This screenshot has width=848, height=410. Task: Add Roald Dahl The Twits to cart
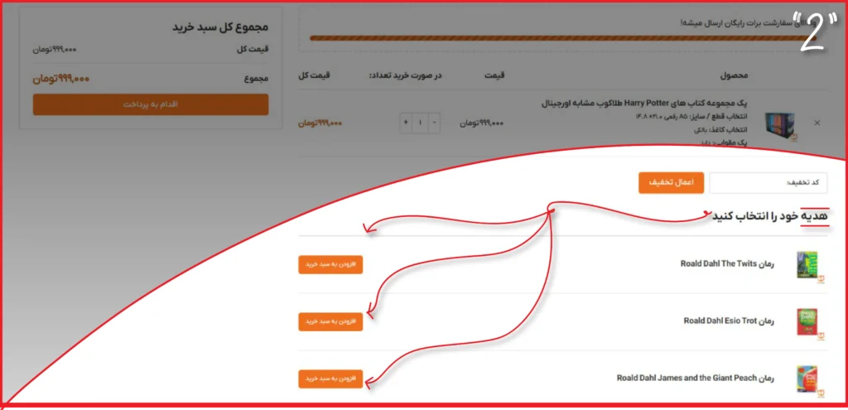[x=330, y=264]
